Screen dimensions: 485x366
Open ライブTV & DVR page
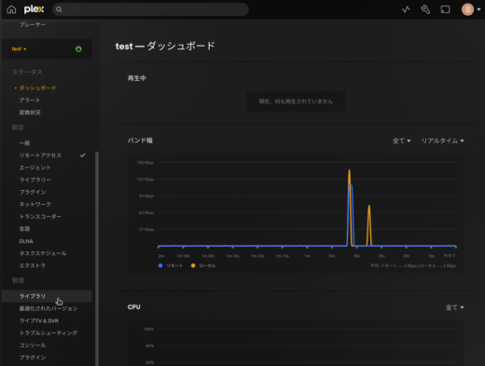tap(39, 320)
